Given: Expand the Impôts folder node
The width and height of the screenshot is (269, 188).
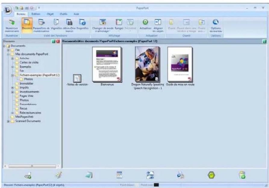Looking at the screenshot, I should (13, 88).
